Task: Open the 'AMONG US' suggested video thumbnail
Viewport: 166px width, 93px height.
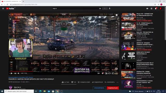Action: pyautogui.click(x=129, y=46)
